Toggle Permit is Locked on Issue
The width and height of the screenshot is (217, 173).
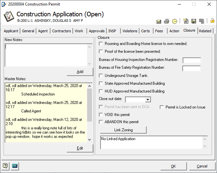(162, 107)
